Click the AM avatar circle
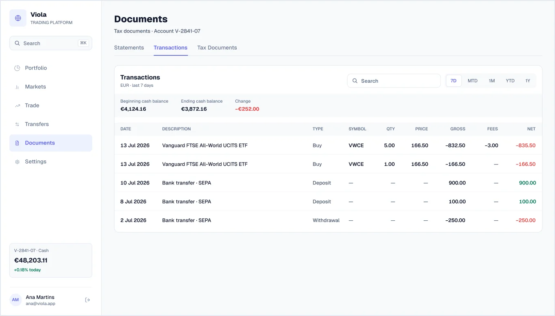555x316 pixels. pyautogui.click(x=16, y=300)
